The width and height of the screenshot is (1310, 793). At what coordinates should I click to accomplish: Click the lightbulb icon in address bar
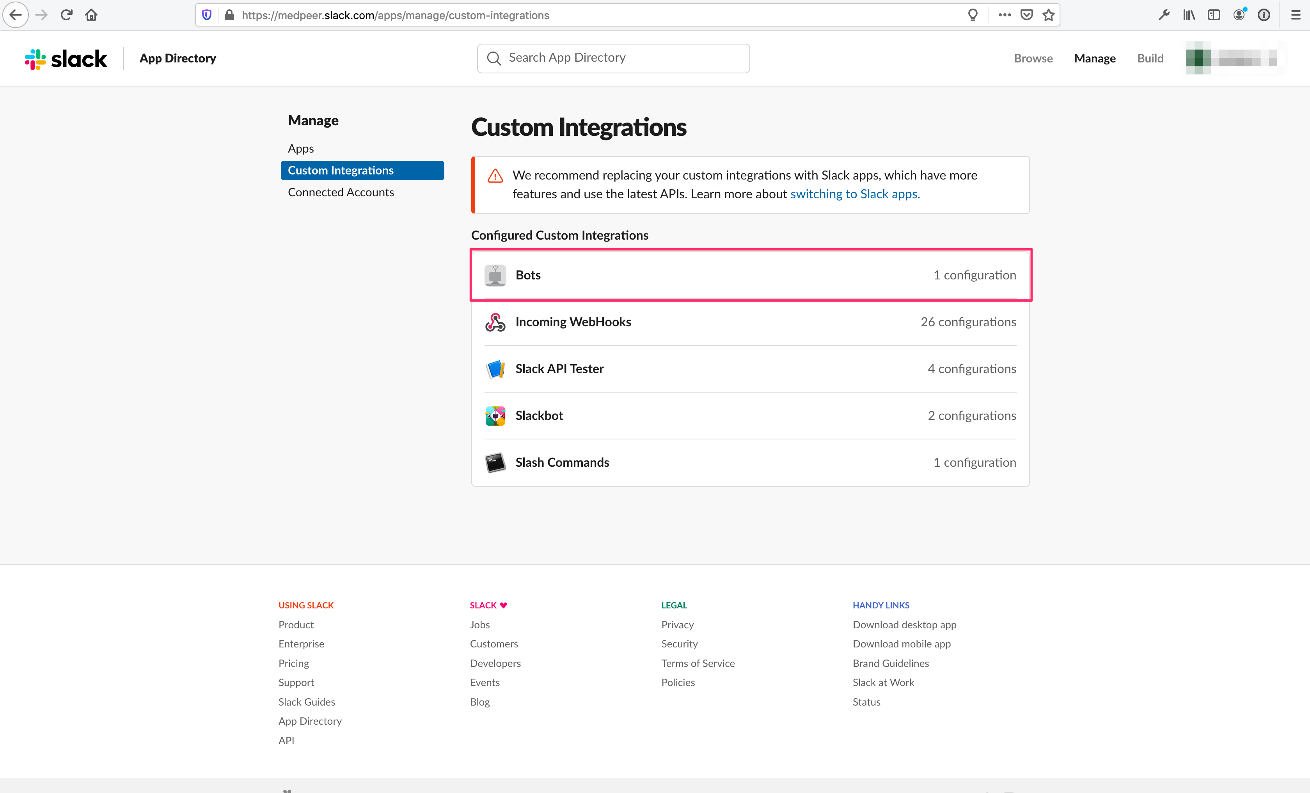coord(973,15)
